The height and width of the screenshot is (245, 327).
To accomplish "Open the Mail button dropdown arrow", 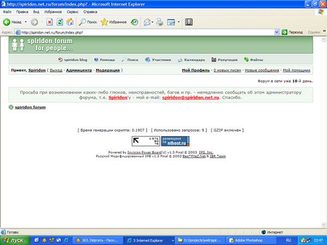I will (x=153, y=22).
